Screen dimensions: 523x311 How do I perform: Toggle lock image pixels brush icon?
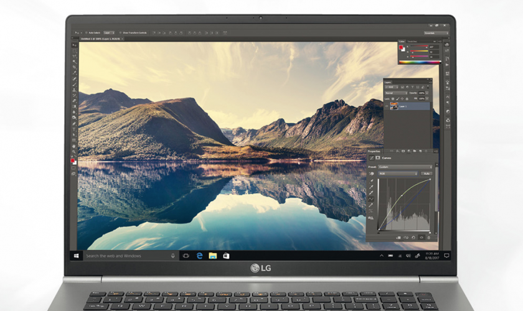pos(398,99)
